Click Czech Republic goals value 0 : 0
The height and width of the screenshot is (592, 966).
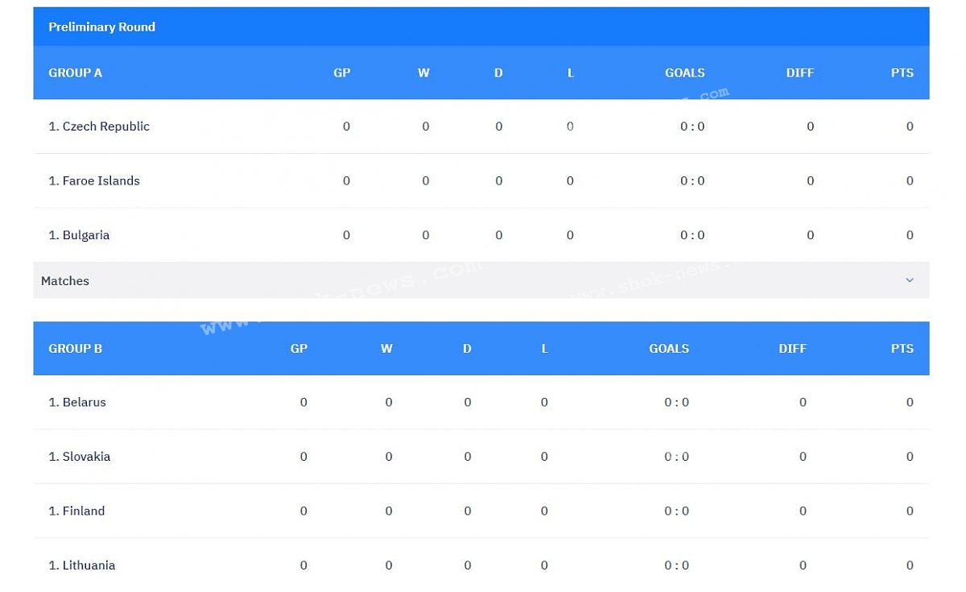(x=692, y=126)
